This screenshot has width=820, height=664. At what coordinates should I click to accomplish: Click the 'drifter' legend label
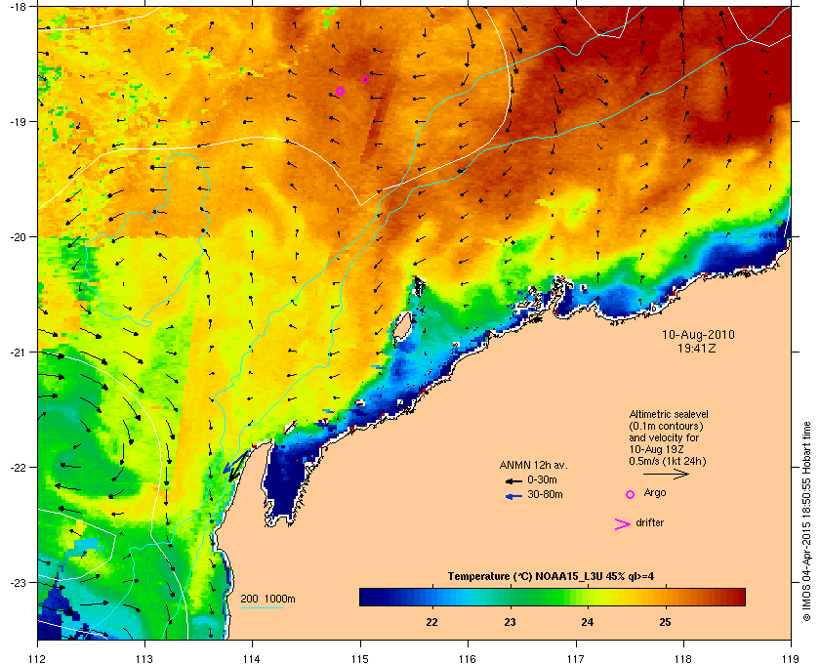click(x=649, y=522)
